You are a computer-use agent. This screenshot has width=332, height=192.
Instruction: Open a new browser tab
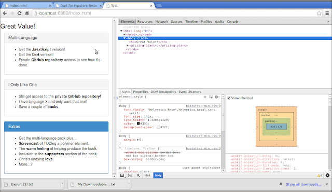click(x=159, y=6)
